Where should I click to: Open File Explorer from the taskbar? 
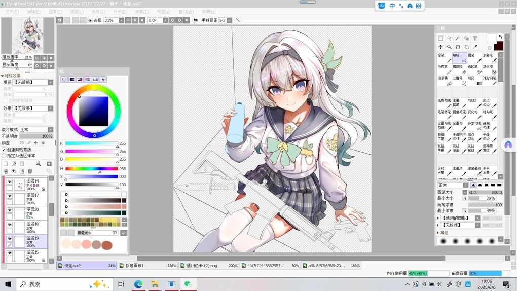point(155,284)
